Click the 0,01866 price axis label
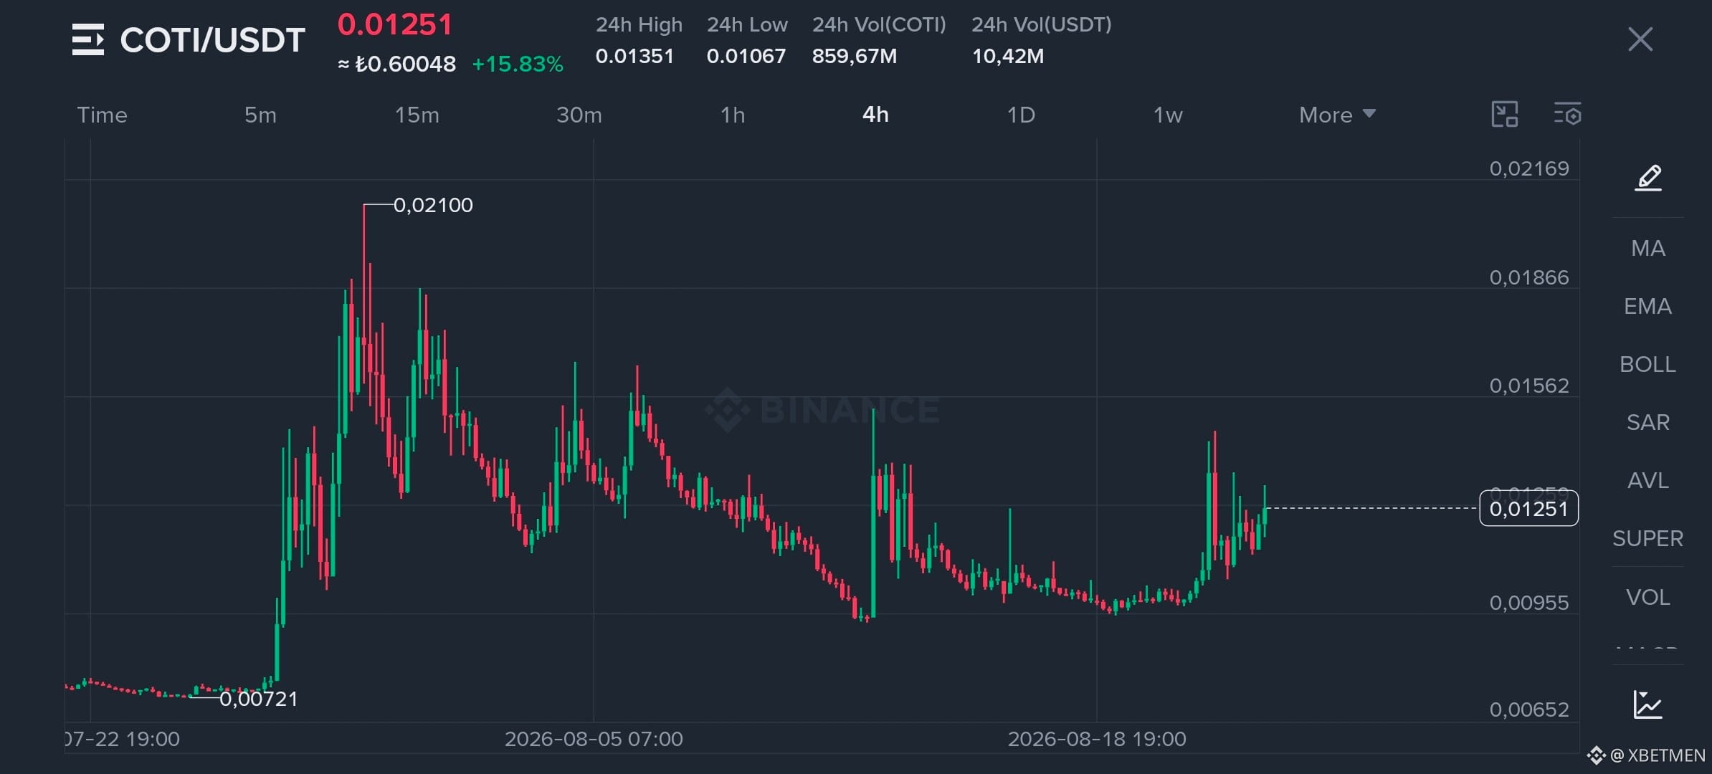This screenshot has height=774, width=1712. (1529, 278)
